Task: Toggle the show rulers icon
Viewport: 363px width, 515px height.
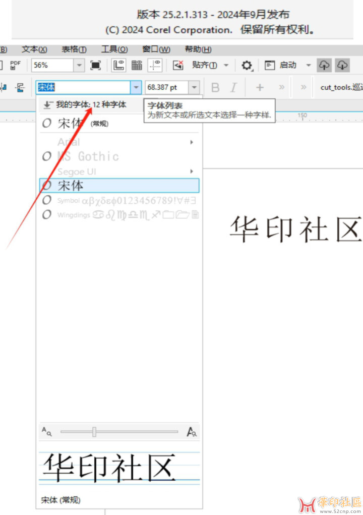Action: (x=119, y=65)
